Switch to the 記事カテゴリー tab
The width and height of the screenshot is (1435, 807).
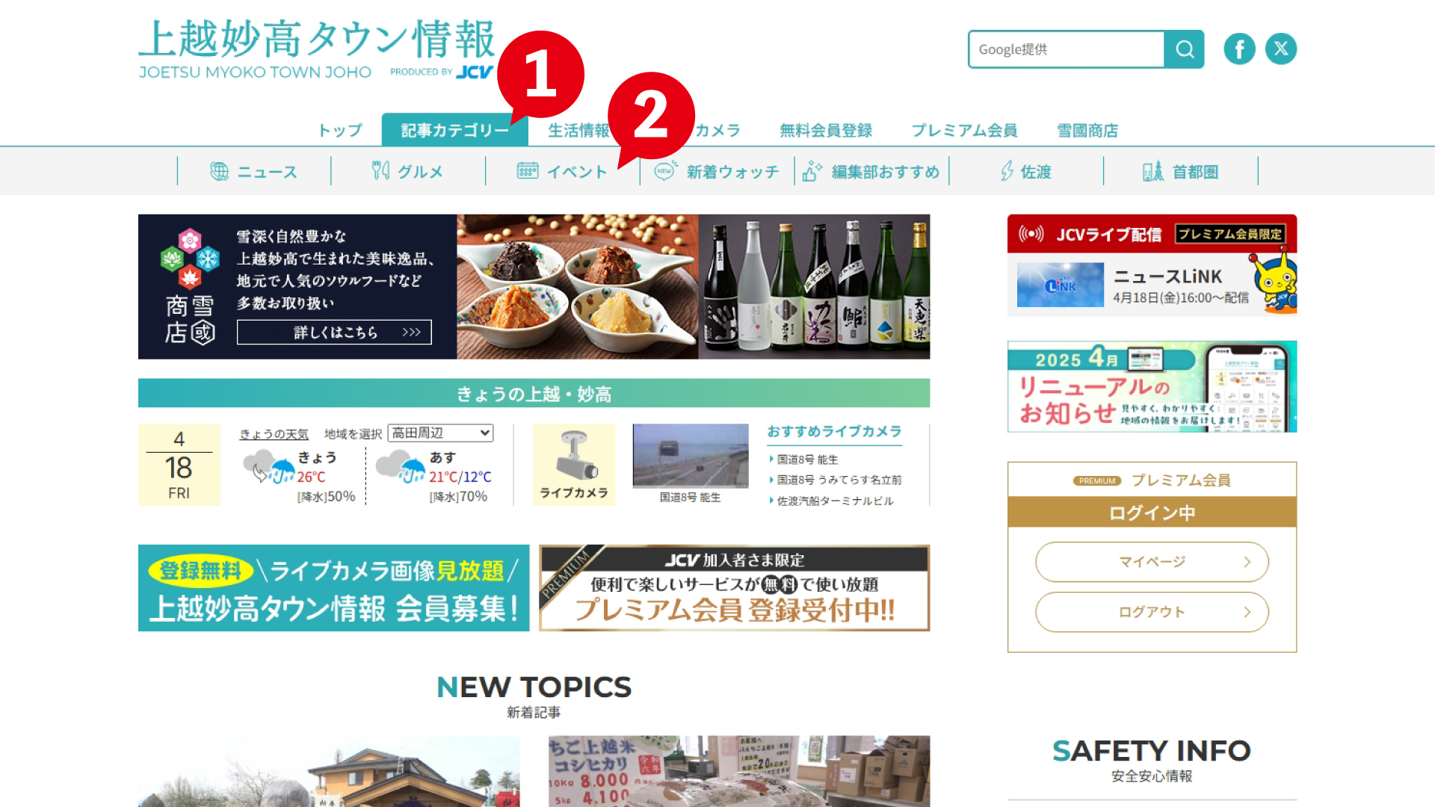pyautogui.click(x=454, y=130)
